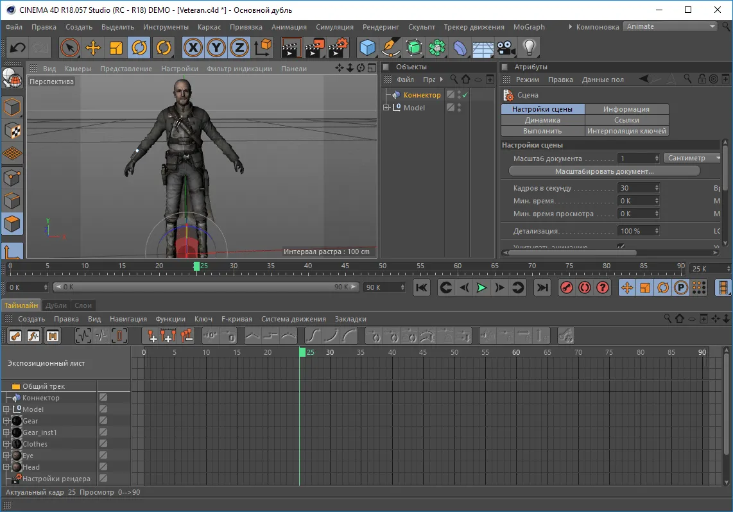Image resolution: width=733 pixels, height=512 pixels.
Task: Toggle X axis lock
Action: [193, 47]
